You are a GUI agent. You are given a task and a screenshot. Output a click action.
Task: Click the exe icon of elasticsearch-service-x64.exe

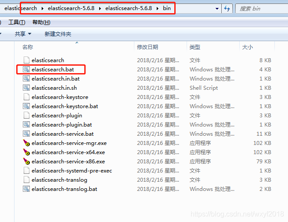pos(26,152)
